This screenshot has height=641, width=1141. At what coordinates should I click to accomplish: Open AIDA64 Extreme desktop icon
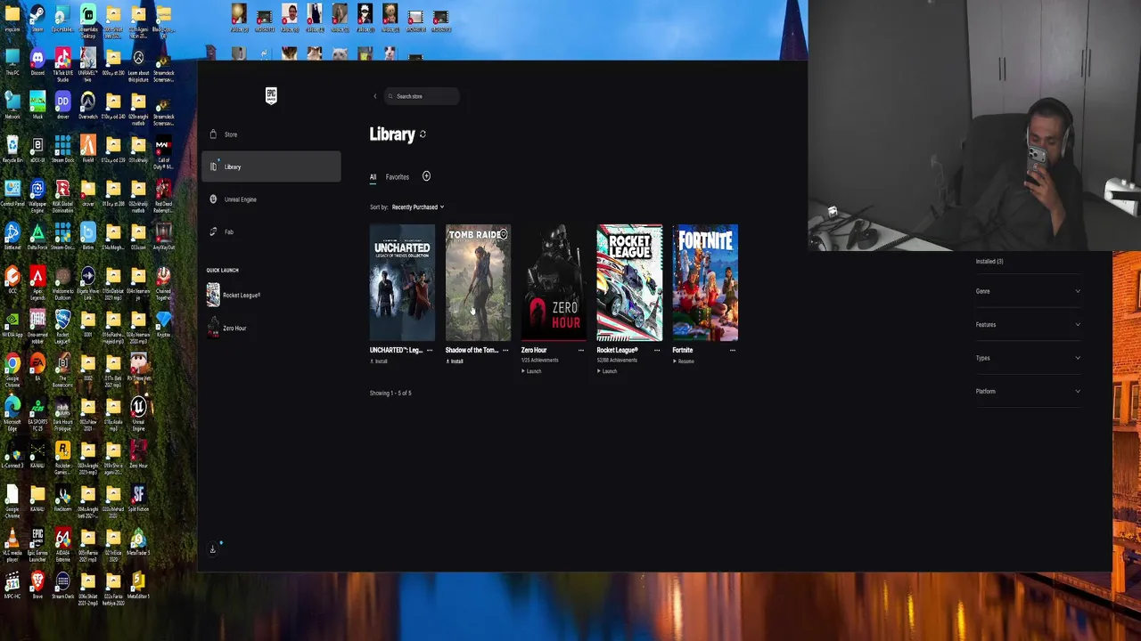62,544
